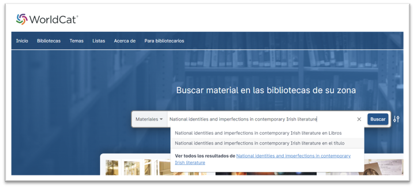The image size is (415, 188).
Task: Go to Para bibliotecarios
Action: (164, 41)
